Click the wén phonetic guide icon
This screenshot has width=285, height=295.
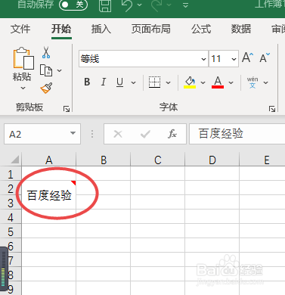[252, 82]
